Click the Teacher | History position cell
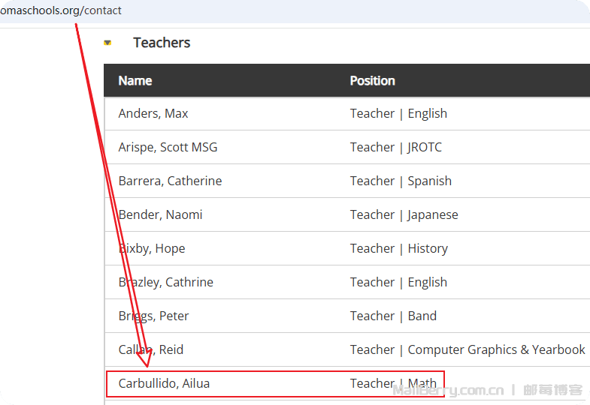Viewport: 590px width, 405px height. (x=398, y=248)
